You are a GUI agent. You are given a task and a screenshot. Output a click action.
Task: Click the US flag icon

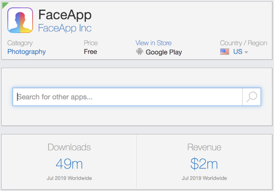[x=225, y=52]
